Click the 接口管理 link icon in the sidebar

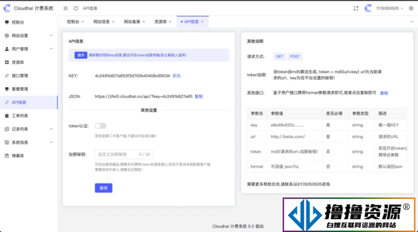coord(7,75)
